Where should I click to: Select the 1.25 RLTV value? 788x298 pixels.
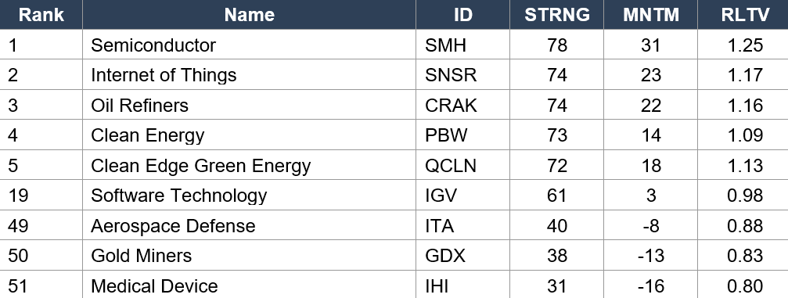[743, 45]
